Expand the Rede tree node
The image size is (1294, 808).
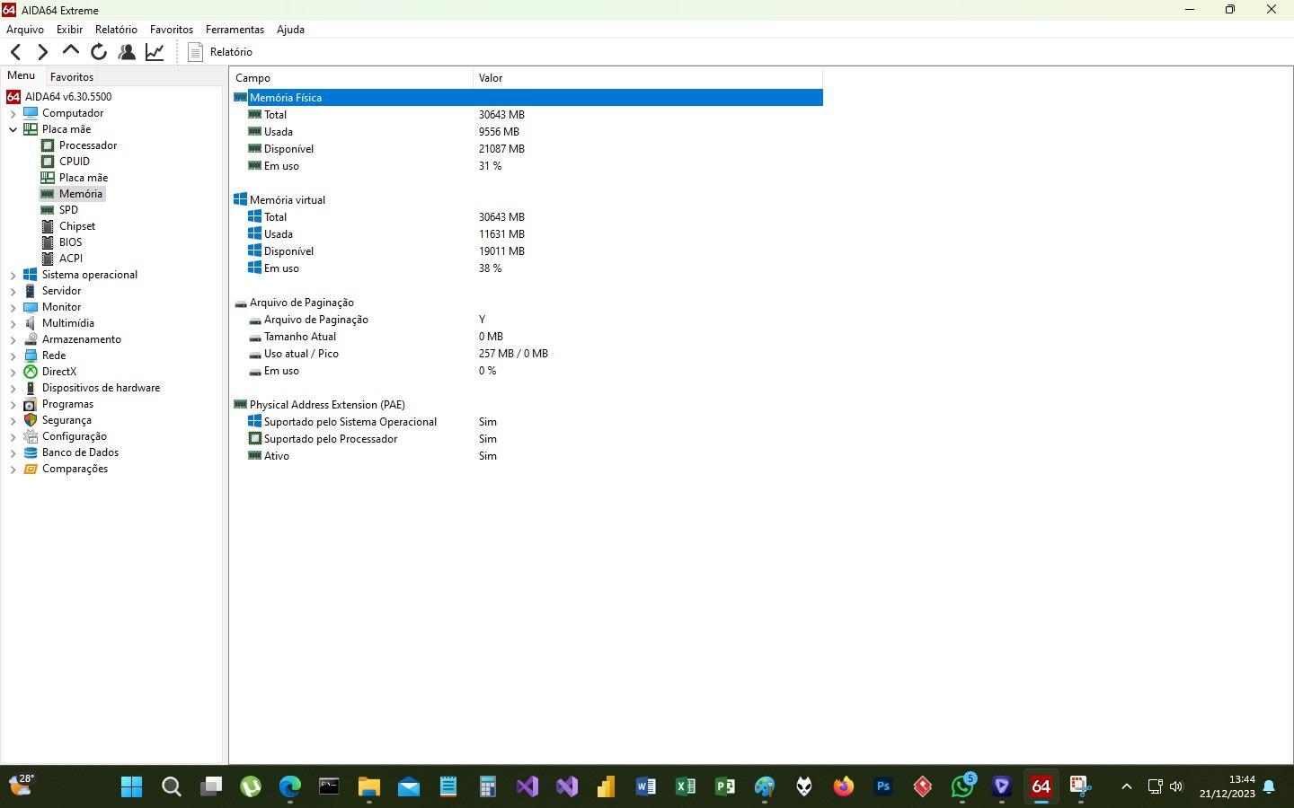(13, 356)
